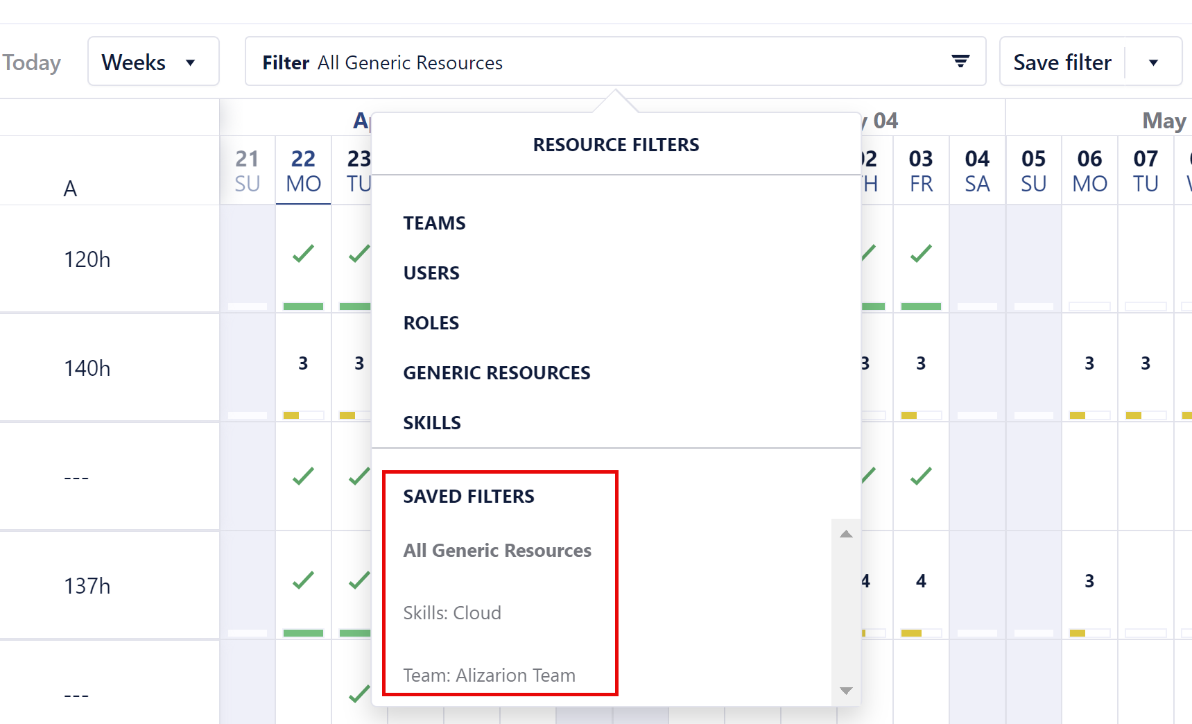
Task: Open the TEAMS resource filter
Action: (434, 223)
